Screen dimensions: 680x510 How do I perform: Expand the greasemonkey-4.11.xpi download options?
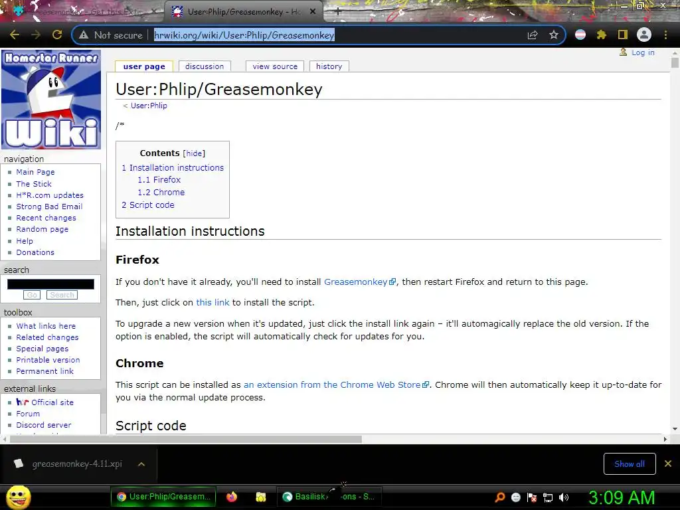pos(141,464)
